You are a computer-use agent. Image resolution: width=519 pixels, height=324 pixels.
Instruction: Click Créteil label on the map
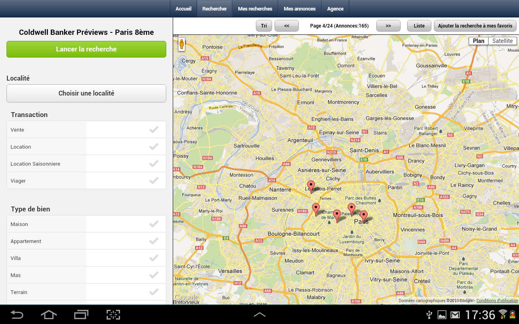[422, 281]
